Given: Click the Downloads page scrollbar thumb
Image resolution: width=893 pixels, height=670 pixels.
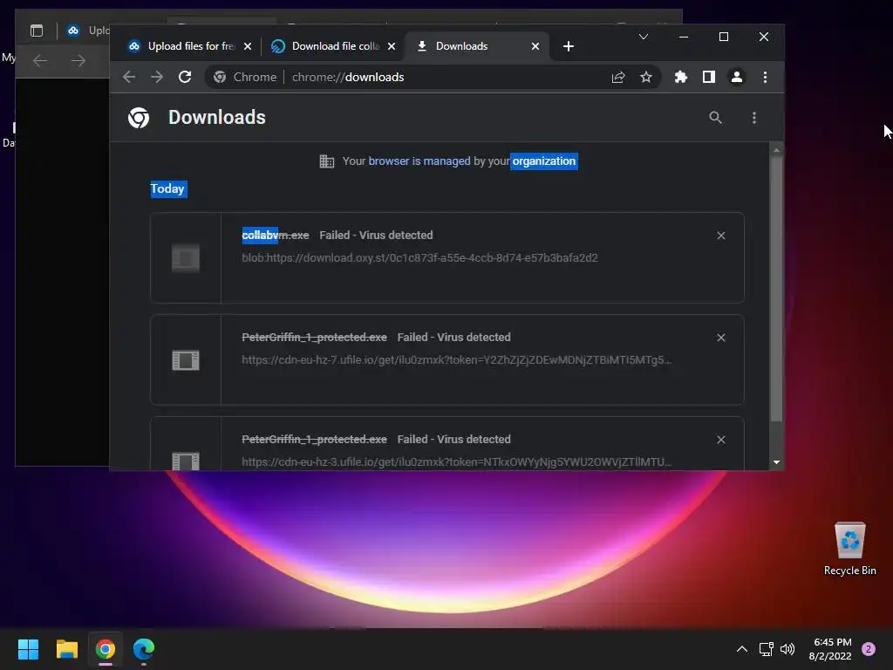Looking at the screenshot, I should [x=776, y=290].
